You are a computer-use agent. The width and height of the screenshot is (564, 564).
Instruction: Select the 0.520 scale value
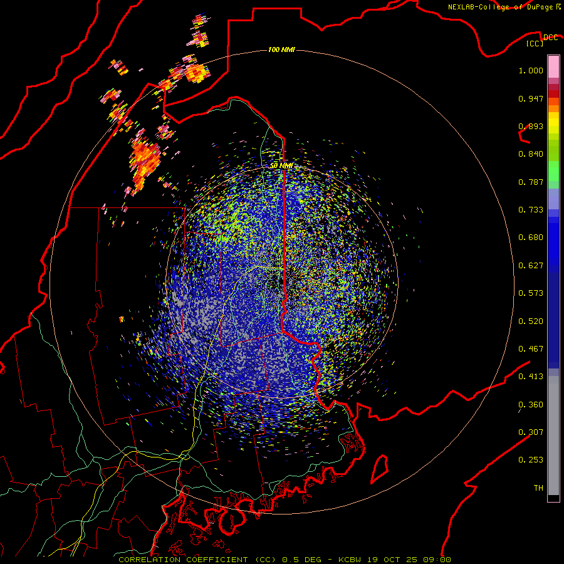click(x=531, y=321)
